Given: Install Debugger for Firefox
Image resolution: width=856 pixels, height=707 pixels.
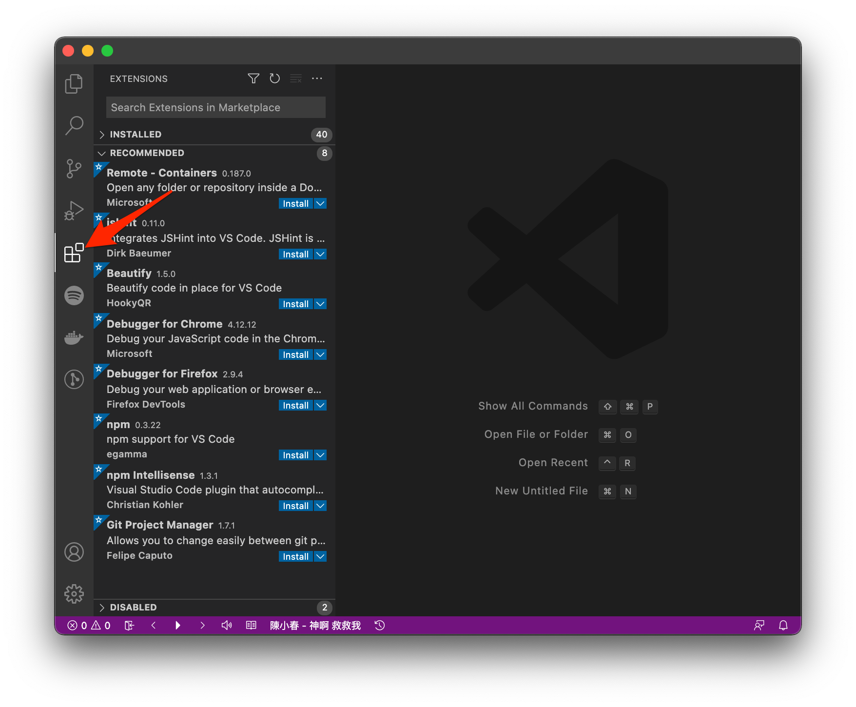Looking at the screenshot, I should click(296, 405).
